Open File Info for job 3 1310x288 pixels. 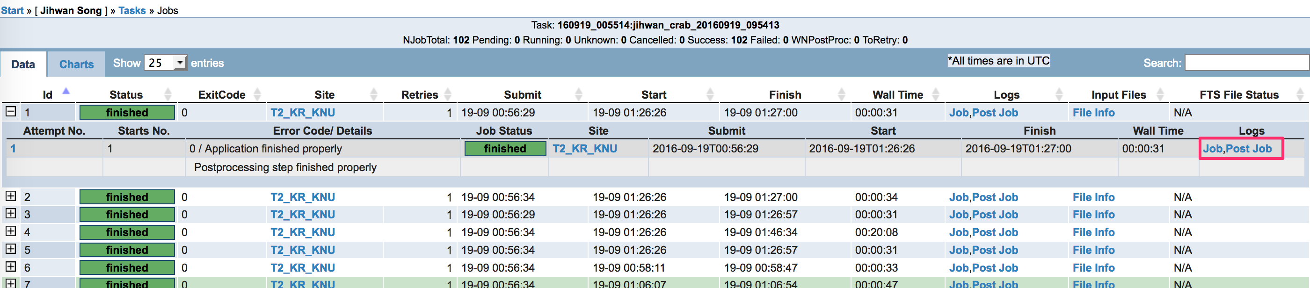click(1093, 214)
